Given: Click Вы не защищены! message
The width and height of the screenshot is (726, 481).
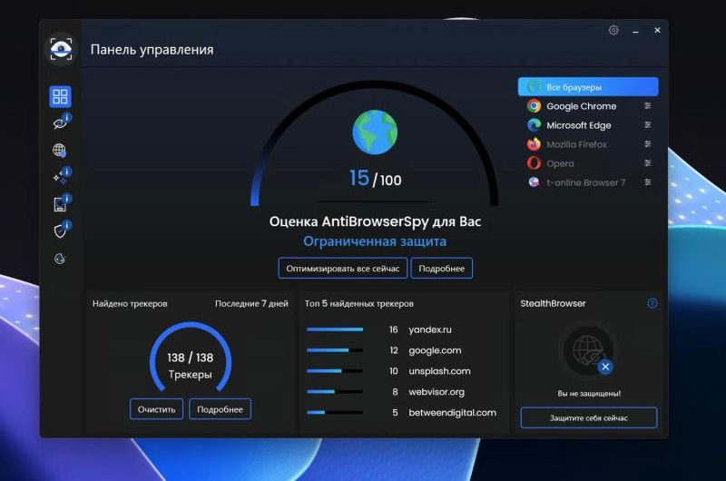Looking at the screenshot, I should click(589, 394).
